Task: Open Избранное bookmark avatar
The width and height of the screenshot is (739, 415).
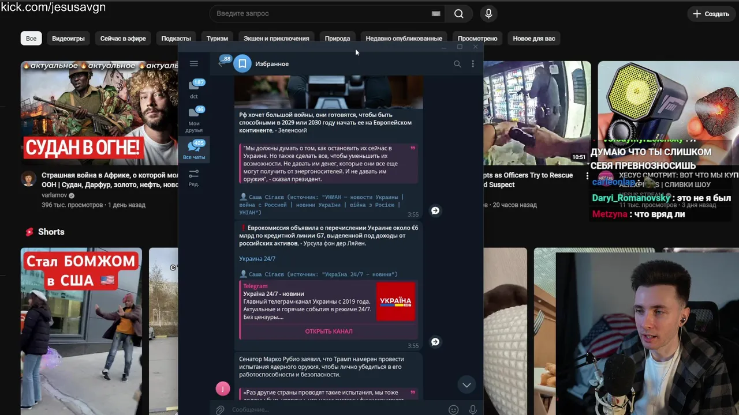Action: point(242,63)
